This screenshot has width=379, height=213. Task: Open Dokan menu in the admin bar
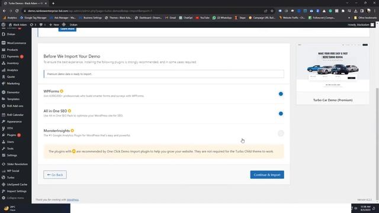[73, 25]
